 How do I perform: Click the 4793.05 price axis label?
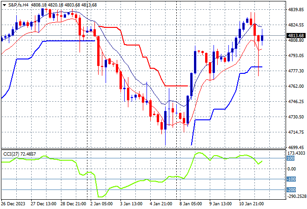295,55
